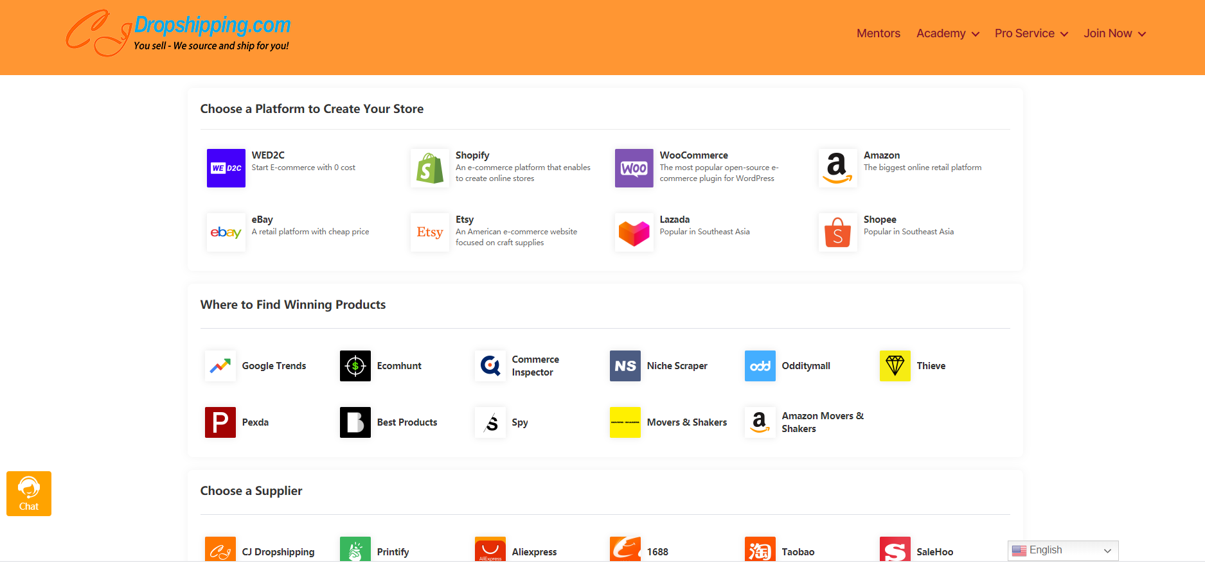Click the Amazon Movers & Shakers link

point(822,422)
